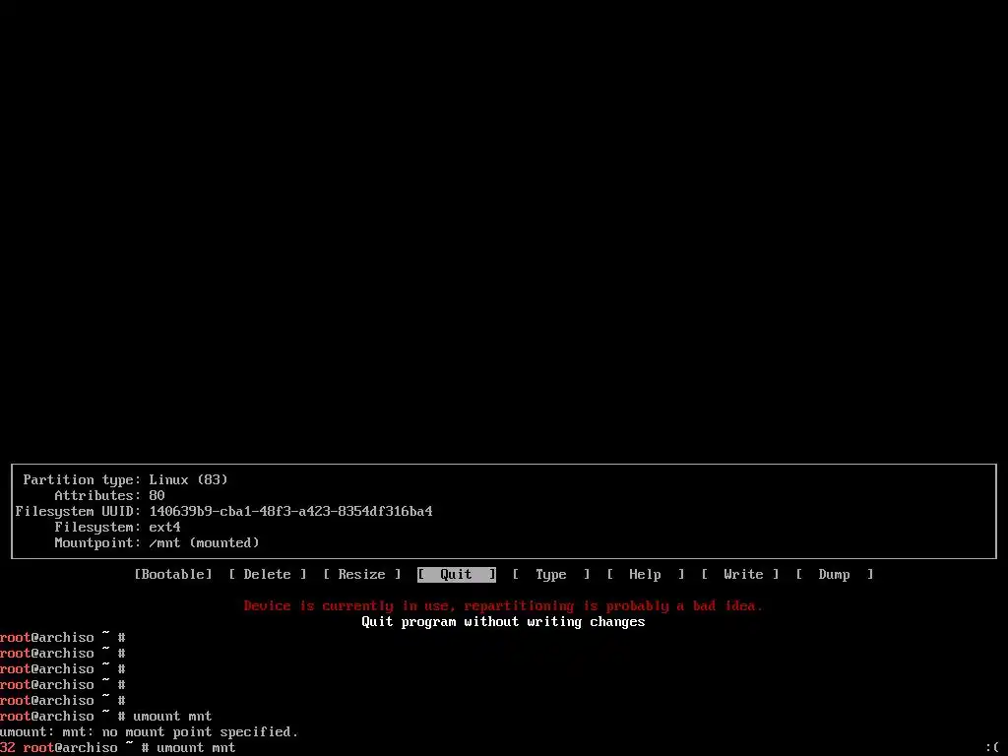The width and height of the screenshot is (1008, 756).
Task: Click the umount no mount point error message
Action: (150, 731)
